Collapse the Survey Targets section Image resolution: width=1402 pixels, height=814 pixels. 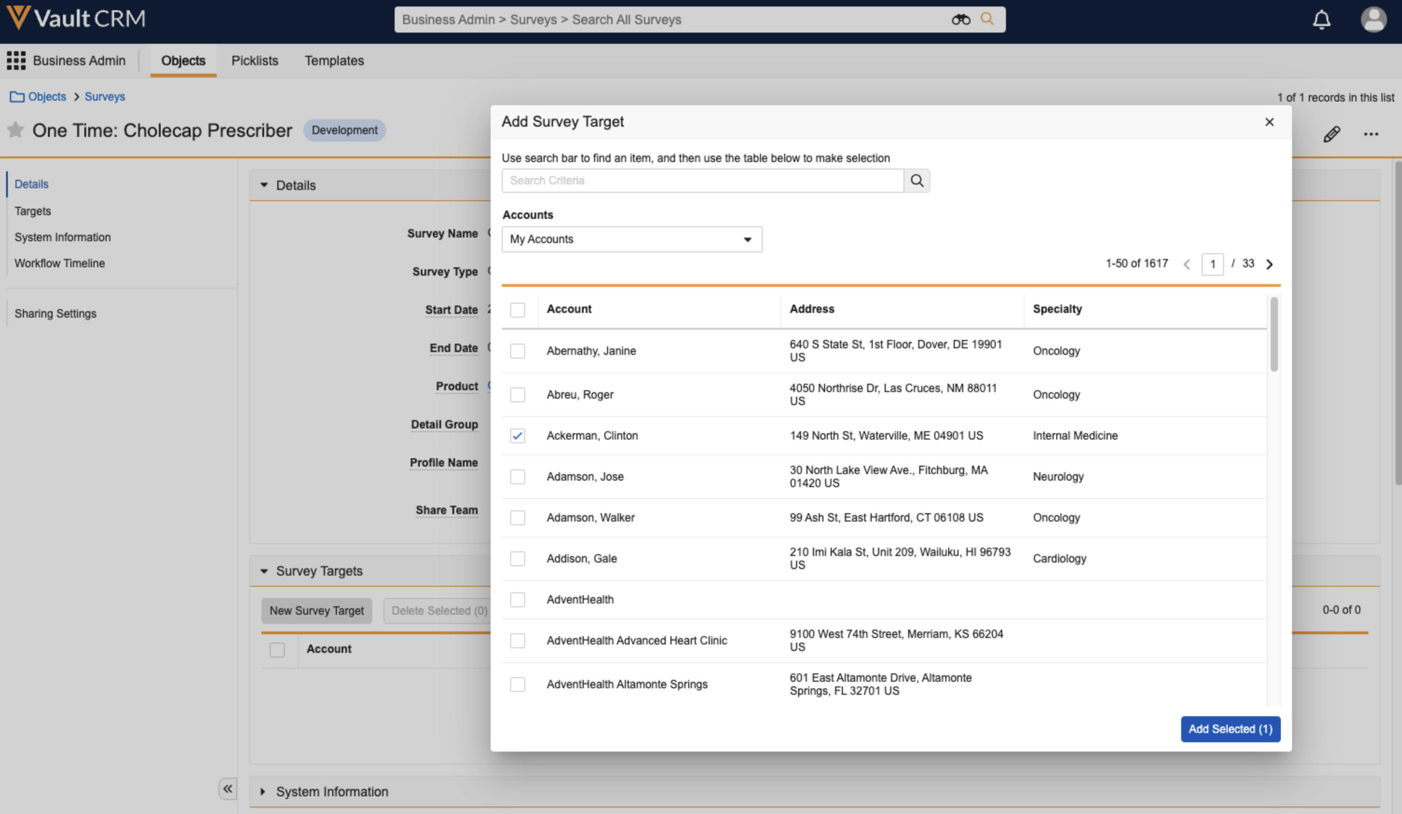point(264,571)
